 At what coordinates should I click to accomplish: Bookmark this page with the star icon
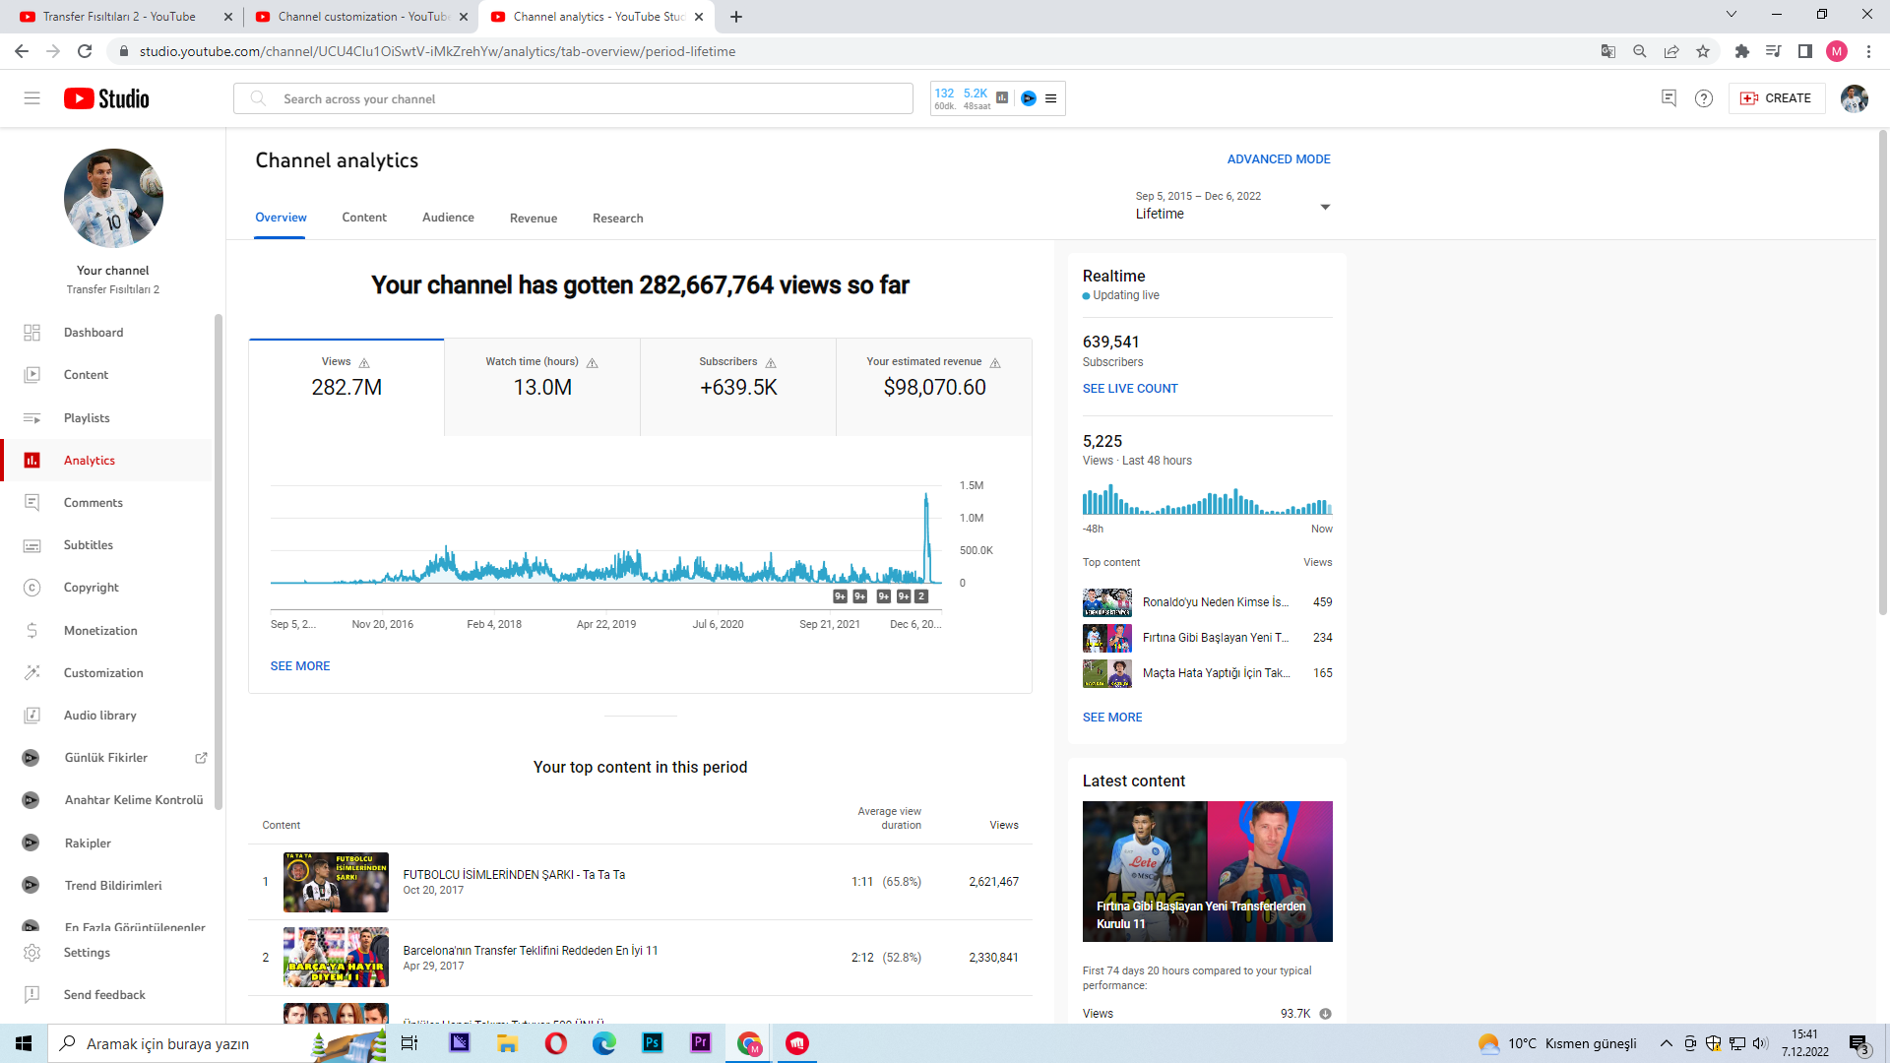point(1703,51)
